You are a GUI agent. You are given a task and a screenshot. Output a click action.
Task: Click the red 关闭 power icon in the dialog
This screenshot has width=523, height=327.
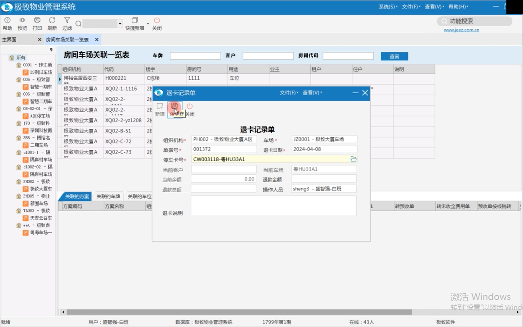pos(189,106)
